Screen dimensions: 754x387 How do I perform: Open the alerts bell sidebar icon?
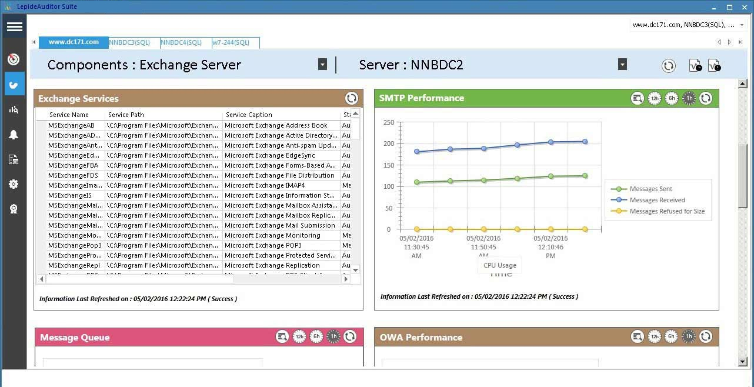[x=14, y=135]
